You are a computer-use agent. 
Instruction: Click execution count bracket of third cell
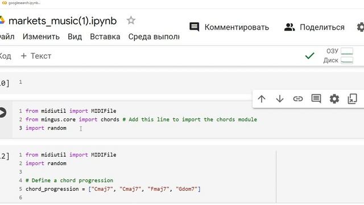click(x=5, y=156)
